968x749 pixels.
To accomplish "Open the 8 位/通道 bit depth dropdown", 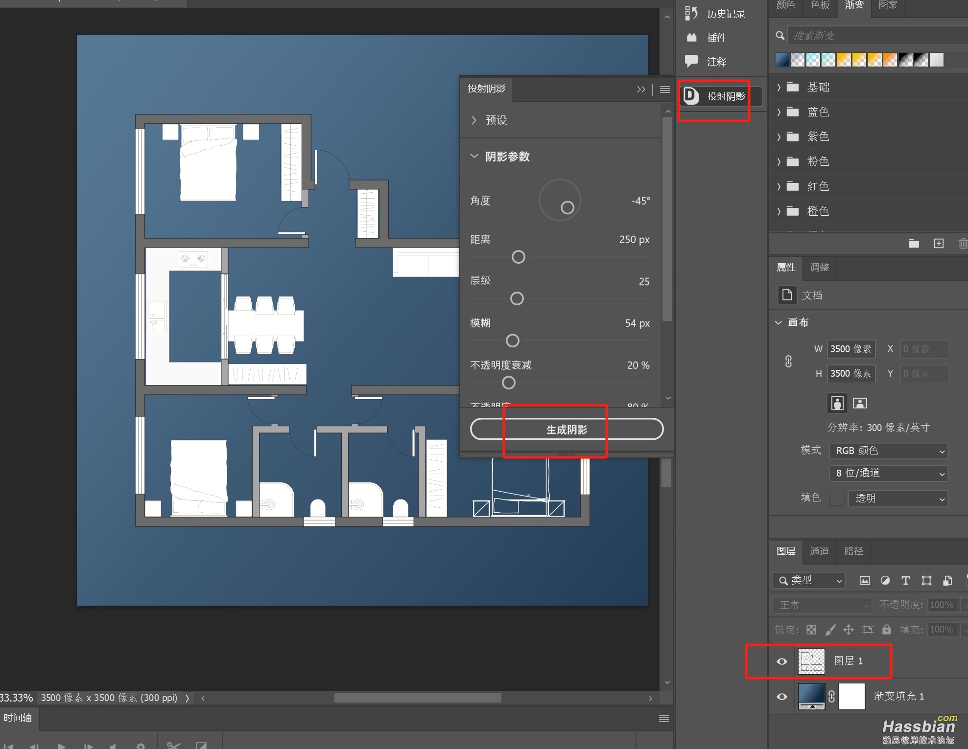I will point(888,473).
